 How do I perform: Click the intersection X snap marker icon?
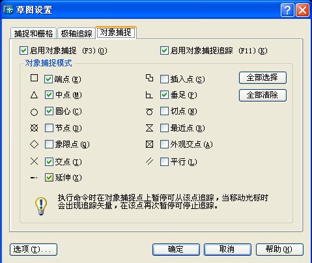click(x=34, y=161)
